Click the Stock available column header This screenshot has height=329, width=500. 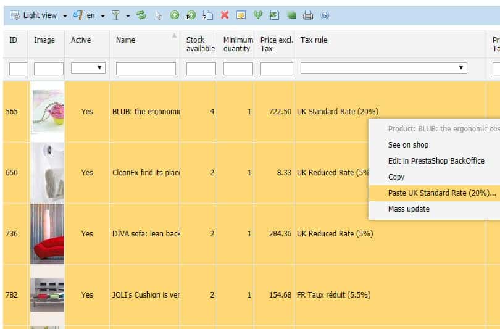[200, 44]
